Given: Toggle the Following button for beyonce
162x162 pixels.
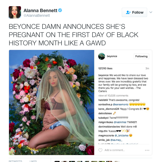Looking at the screenshot, I should 141,56.
